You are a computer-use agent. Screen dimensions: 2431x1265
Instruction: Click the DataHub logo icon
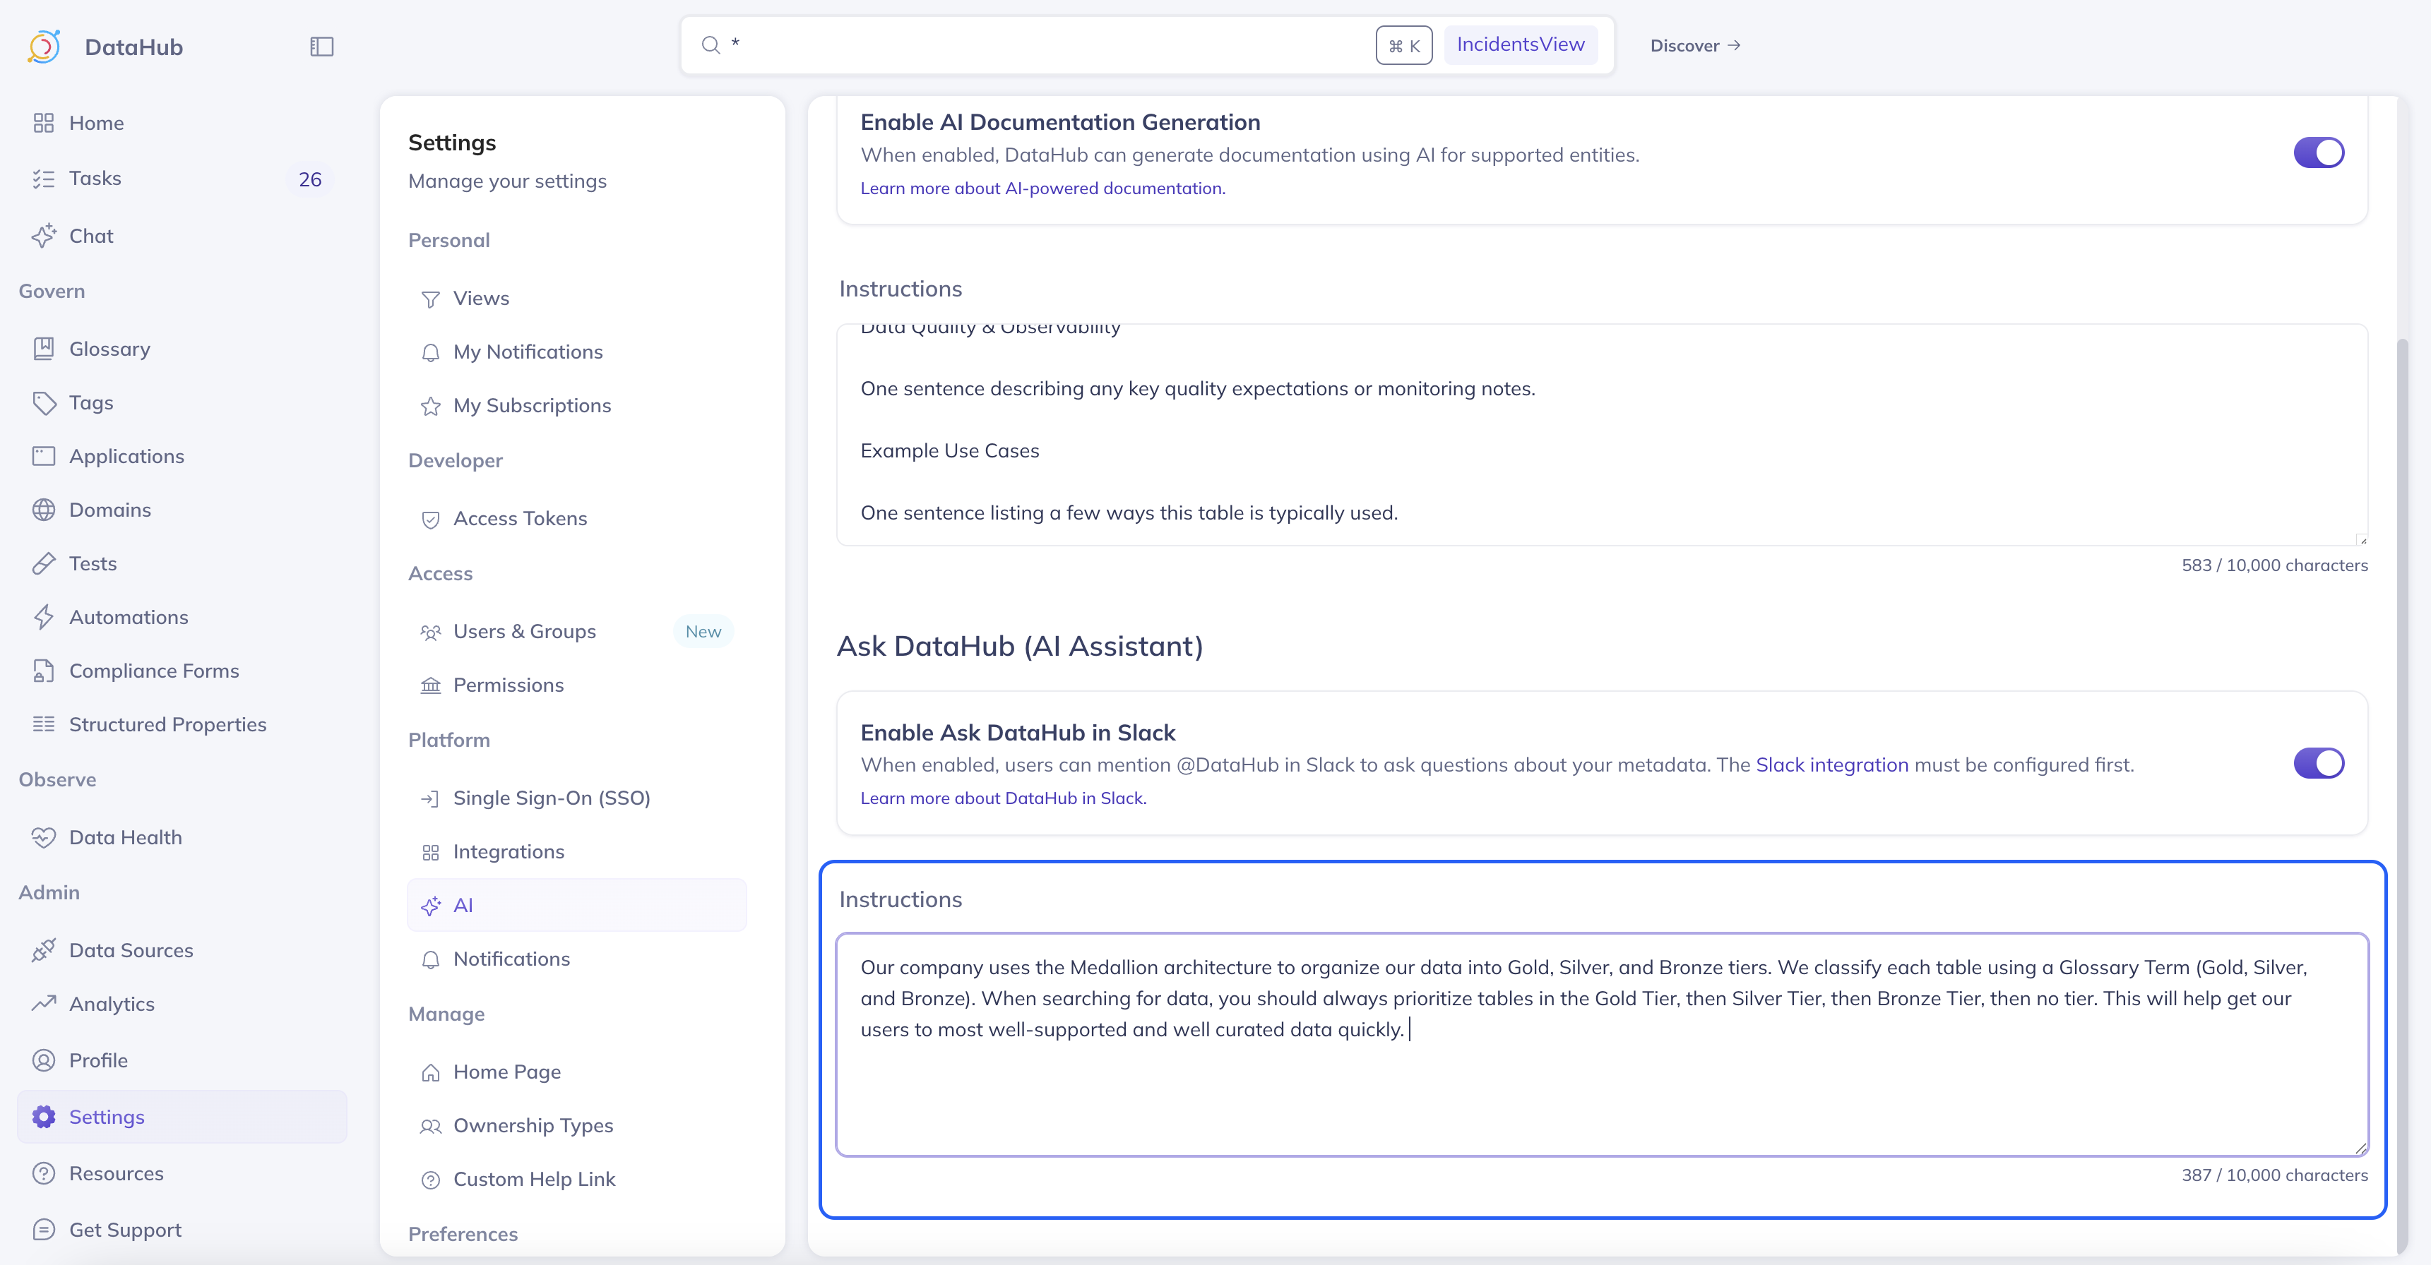coord(44,46)
